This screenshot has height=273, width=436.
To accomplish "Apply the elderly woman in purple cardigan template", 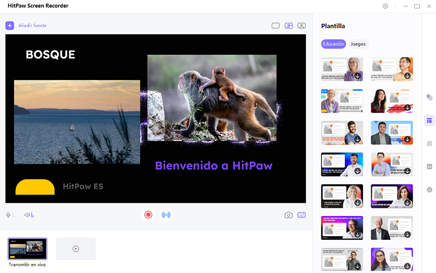I will tap(342, 101).
